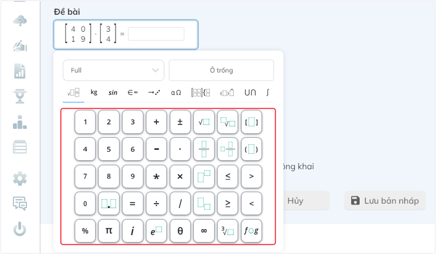Open settings gear in sidebar
Screen dimensions: 436x254
(x=20, y=179)
